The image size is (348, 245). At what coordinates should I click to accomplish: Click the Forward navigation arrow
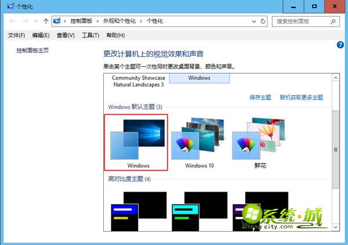pyautogui.click(x=26, y=21)
